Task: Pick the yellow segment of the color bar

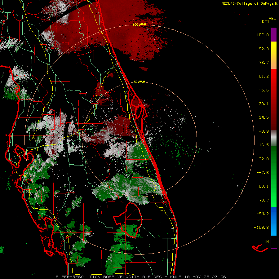Action: (x=274, y=48)
